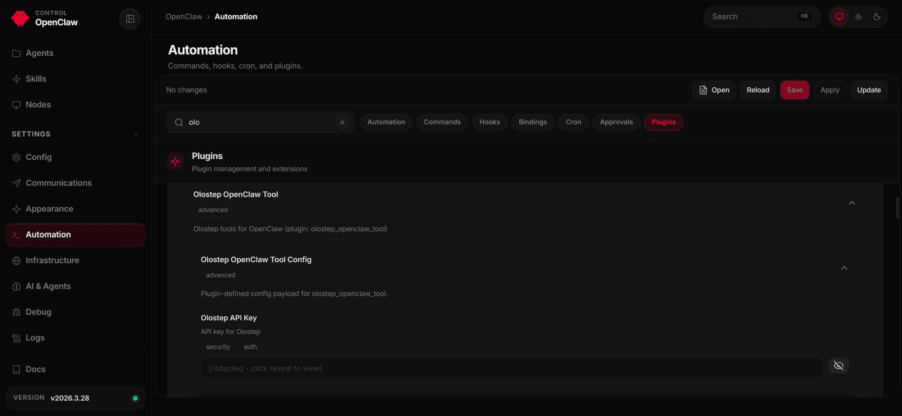Click the 'advanced' tag under Olostep OpenClaw Tool
The height and width of the screenshot is (416, 902).
coord(213,210)
